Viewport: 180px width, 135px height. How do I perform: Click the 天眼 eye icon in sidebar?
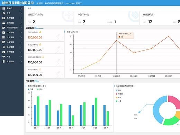4,57
